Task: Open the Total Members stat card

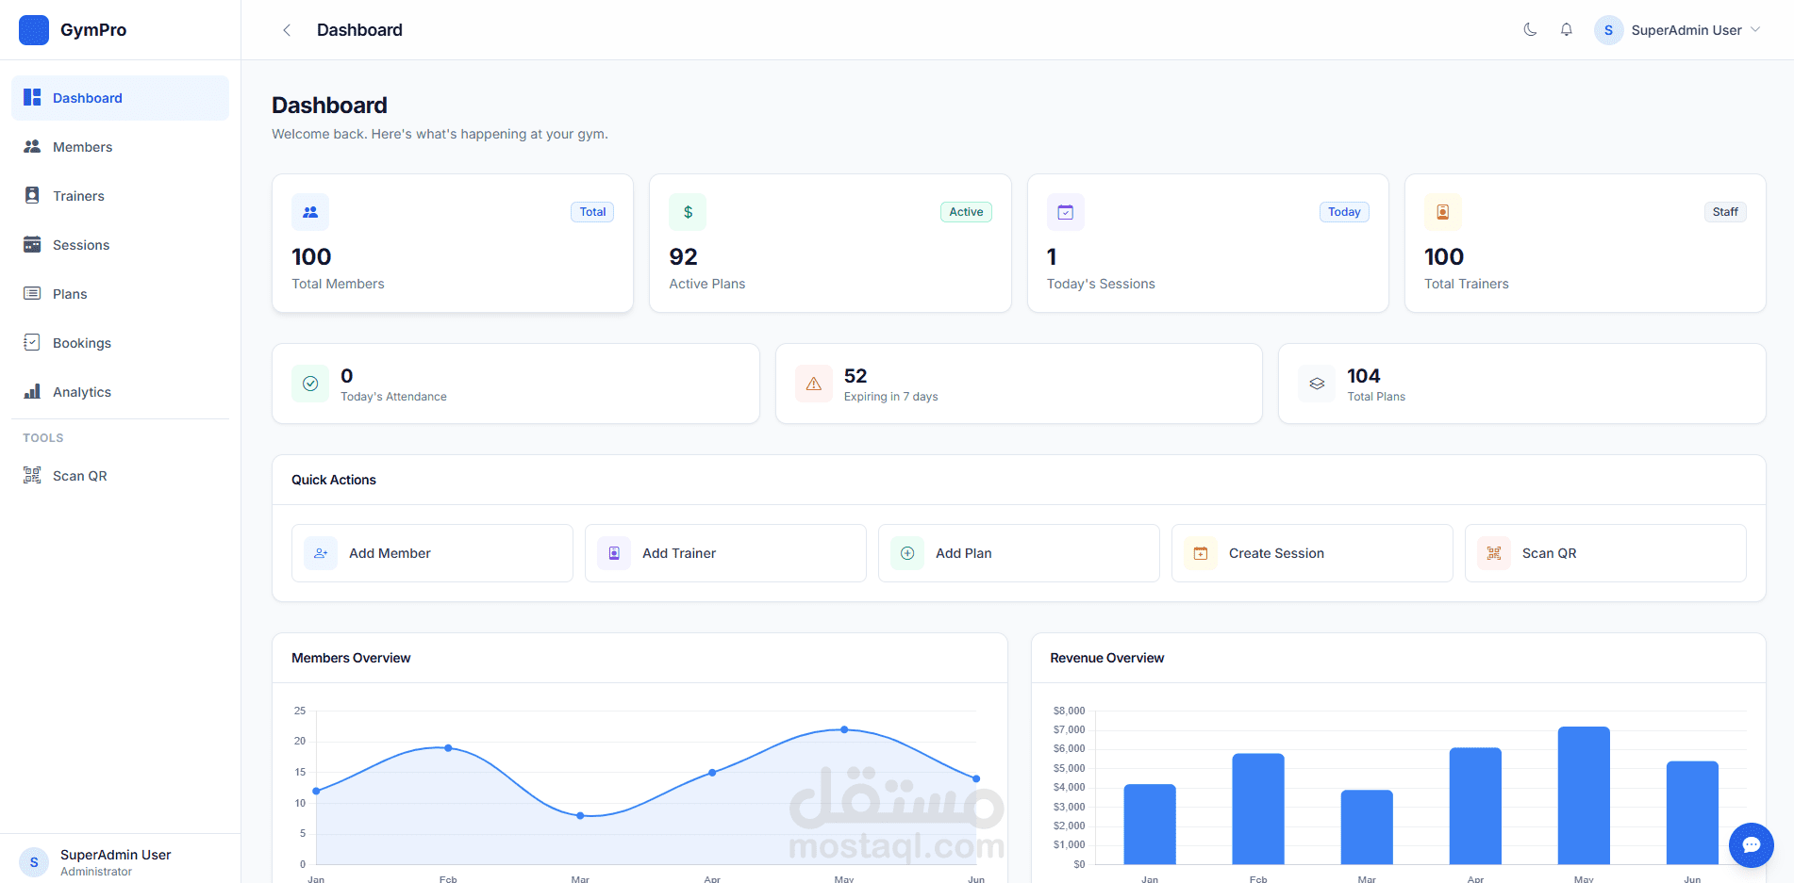Action: point(453,243)
